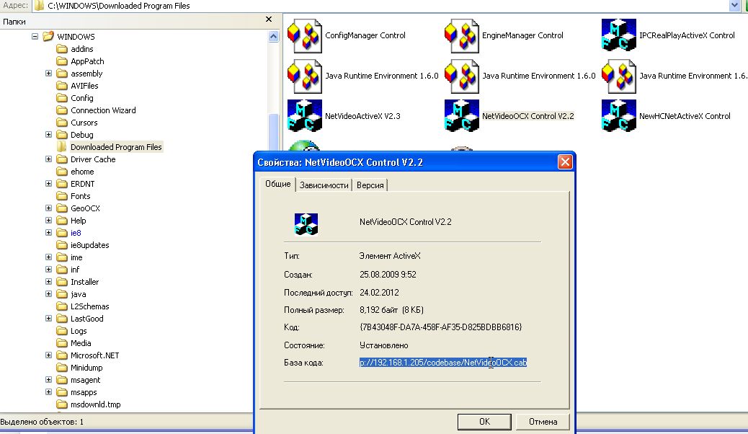Expand the GeoOCX folder node
This screenshot has width=748, height=434.
(49, 208)
